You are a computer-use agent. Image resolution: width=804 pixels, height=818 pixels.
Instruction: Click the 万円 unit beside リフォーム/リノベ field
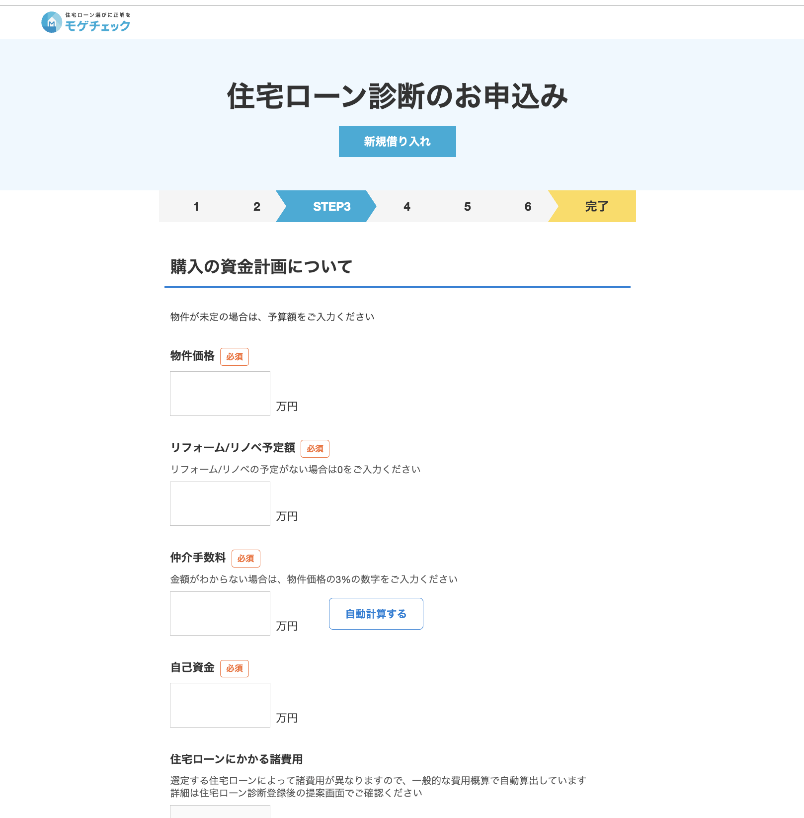point(287,516)
